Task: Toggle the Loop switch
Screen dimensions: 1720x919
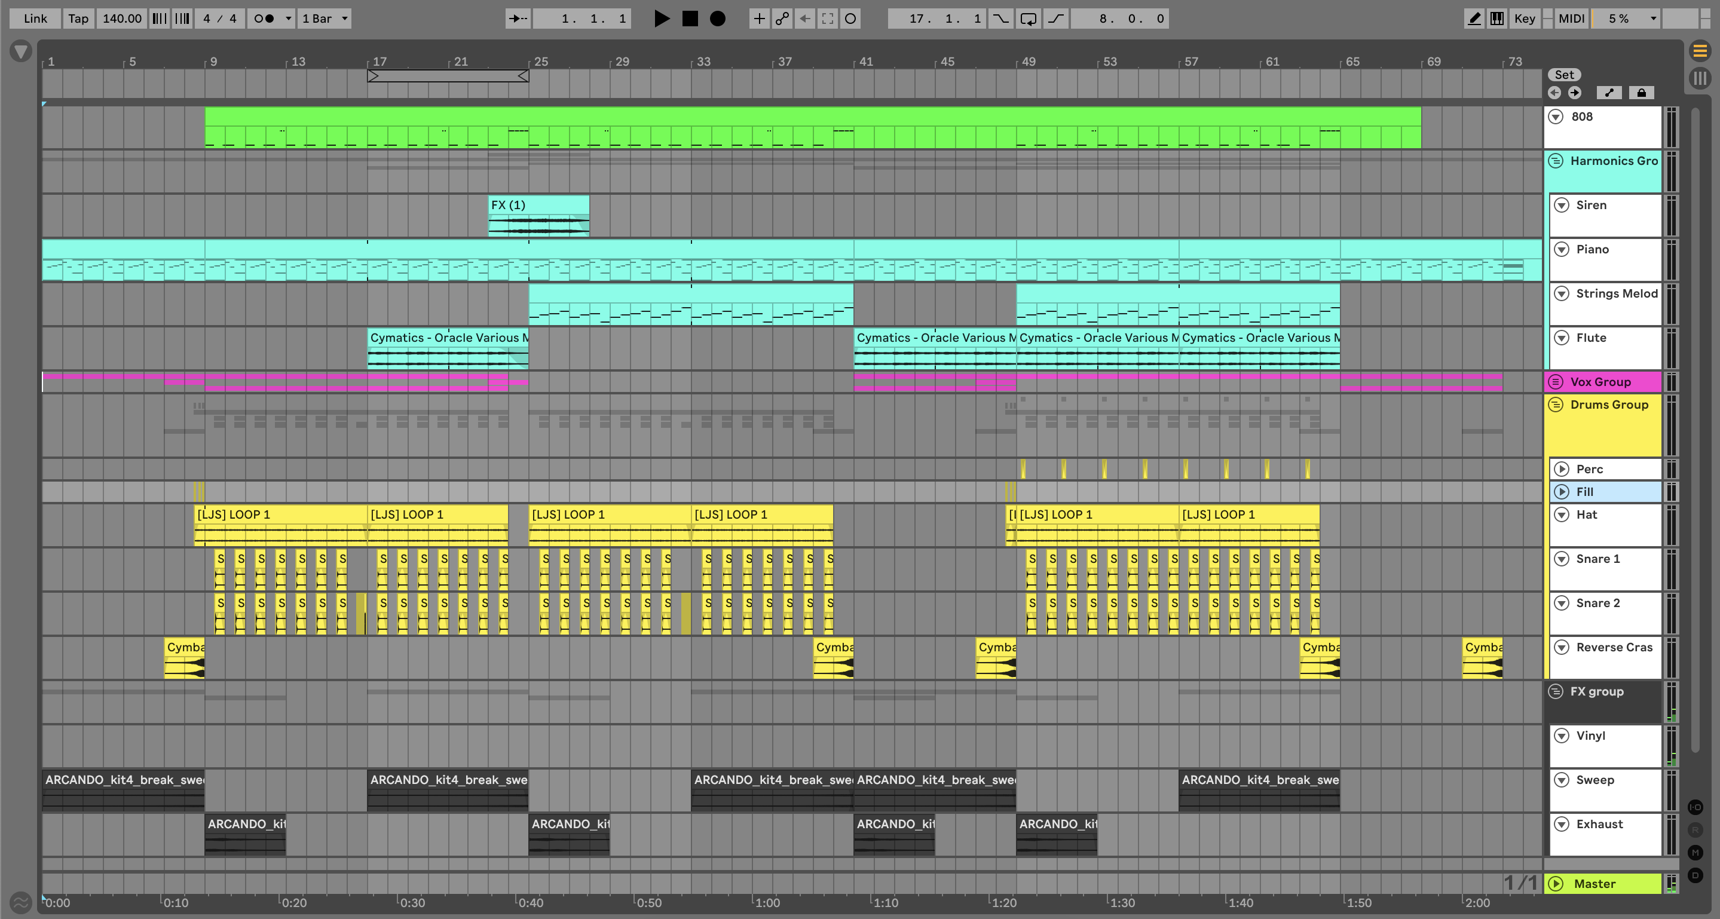Action: [x=1029, y=19]
